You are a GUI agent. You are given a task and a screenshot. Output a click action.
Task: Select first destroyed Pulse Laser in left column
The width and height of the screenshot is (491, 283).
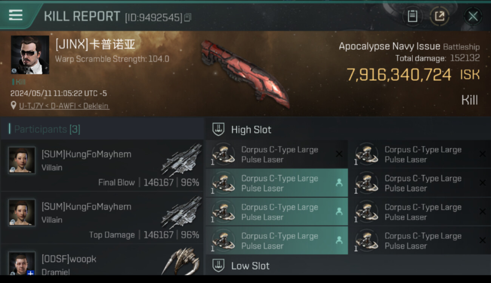coord(276,154)
